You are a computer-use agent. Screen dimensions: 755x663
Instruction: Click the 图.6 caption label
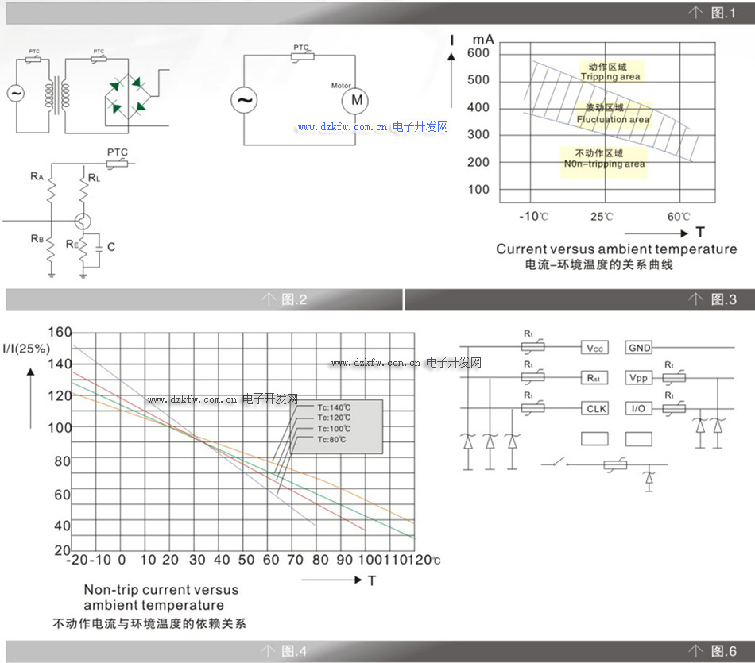pos(723,651)
